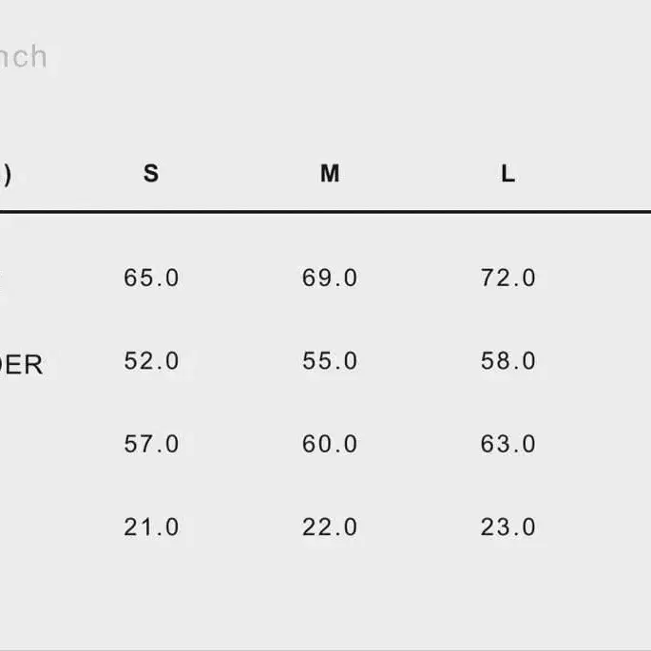Select the 55.0 shoulder value for M
This screenshot has width=651, height=651.
pyautogui.click(x=330, y=361)
